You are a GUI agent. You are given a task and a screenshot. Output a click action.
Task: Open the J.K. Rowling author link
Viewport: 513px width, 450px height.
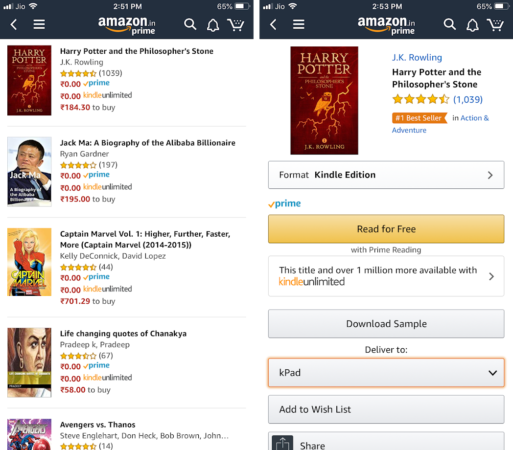coord(417,57)
